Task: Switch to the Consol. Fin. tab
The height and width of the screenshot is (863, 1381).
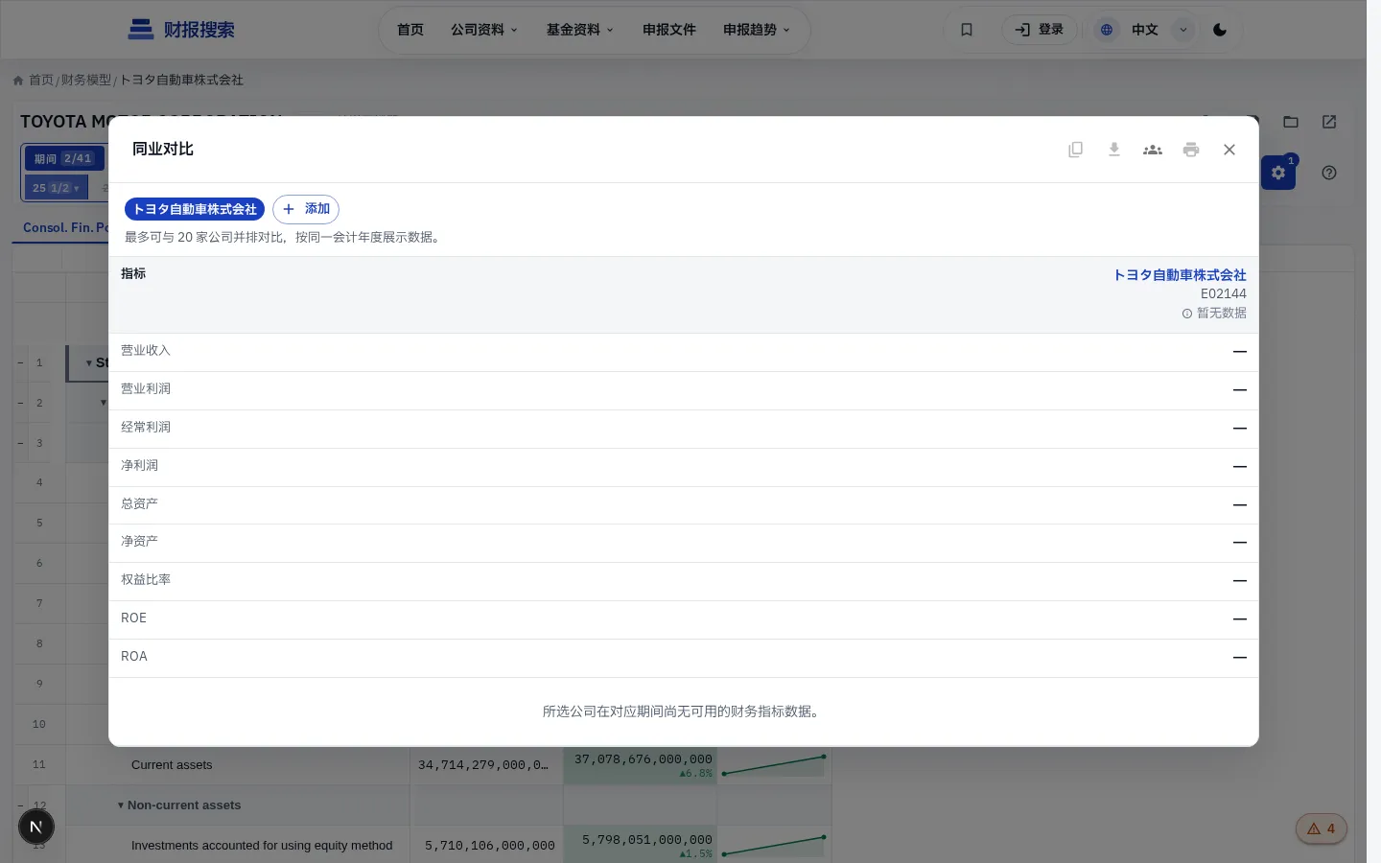Action: (x=65, y=227)
